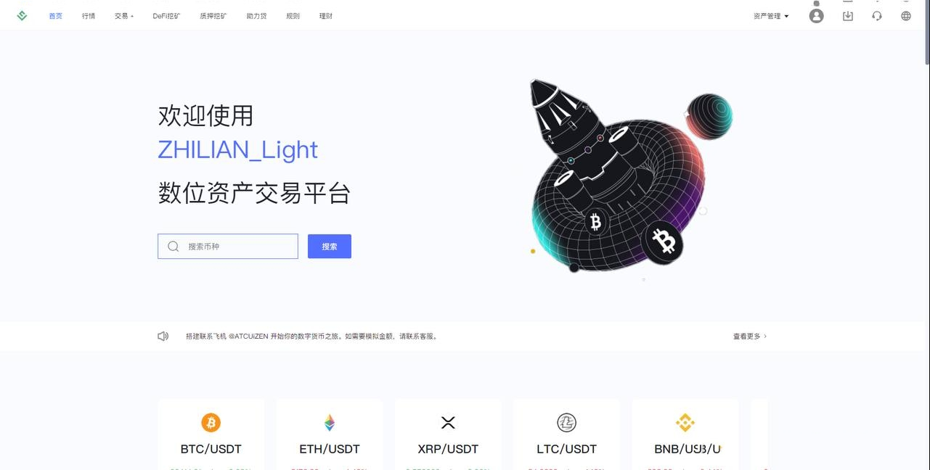Expand the 交易 dropdown menu
The width and height of the screenshot is (930, 470).
[x=124, y=16]
